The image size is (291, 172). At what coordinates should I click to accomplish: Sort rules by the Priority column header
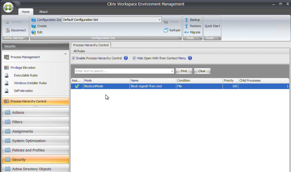pos(231,80)
